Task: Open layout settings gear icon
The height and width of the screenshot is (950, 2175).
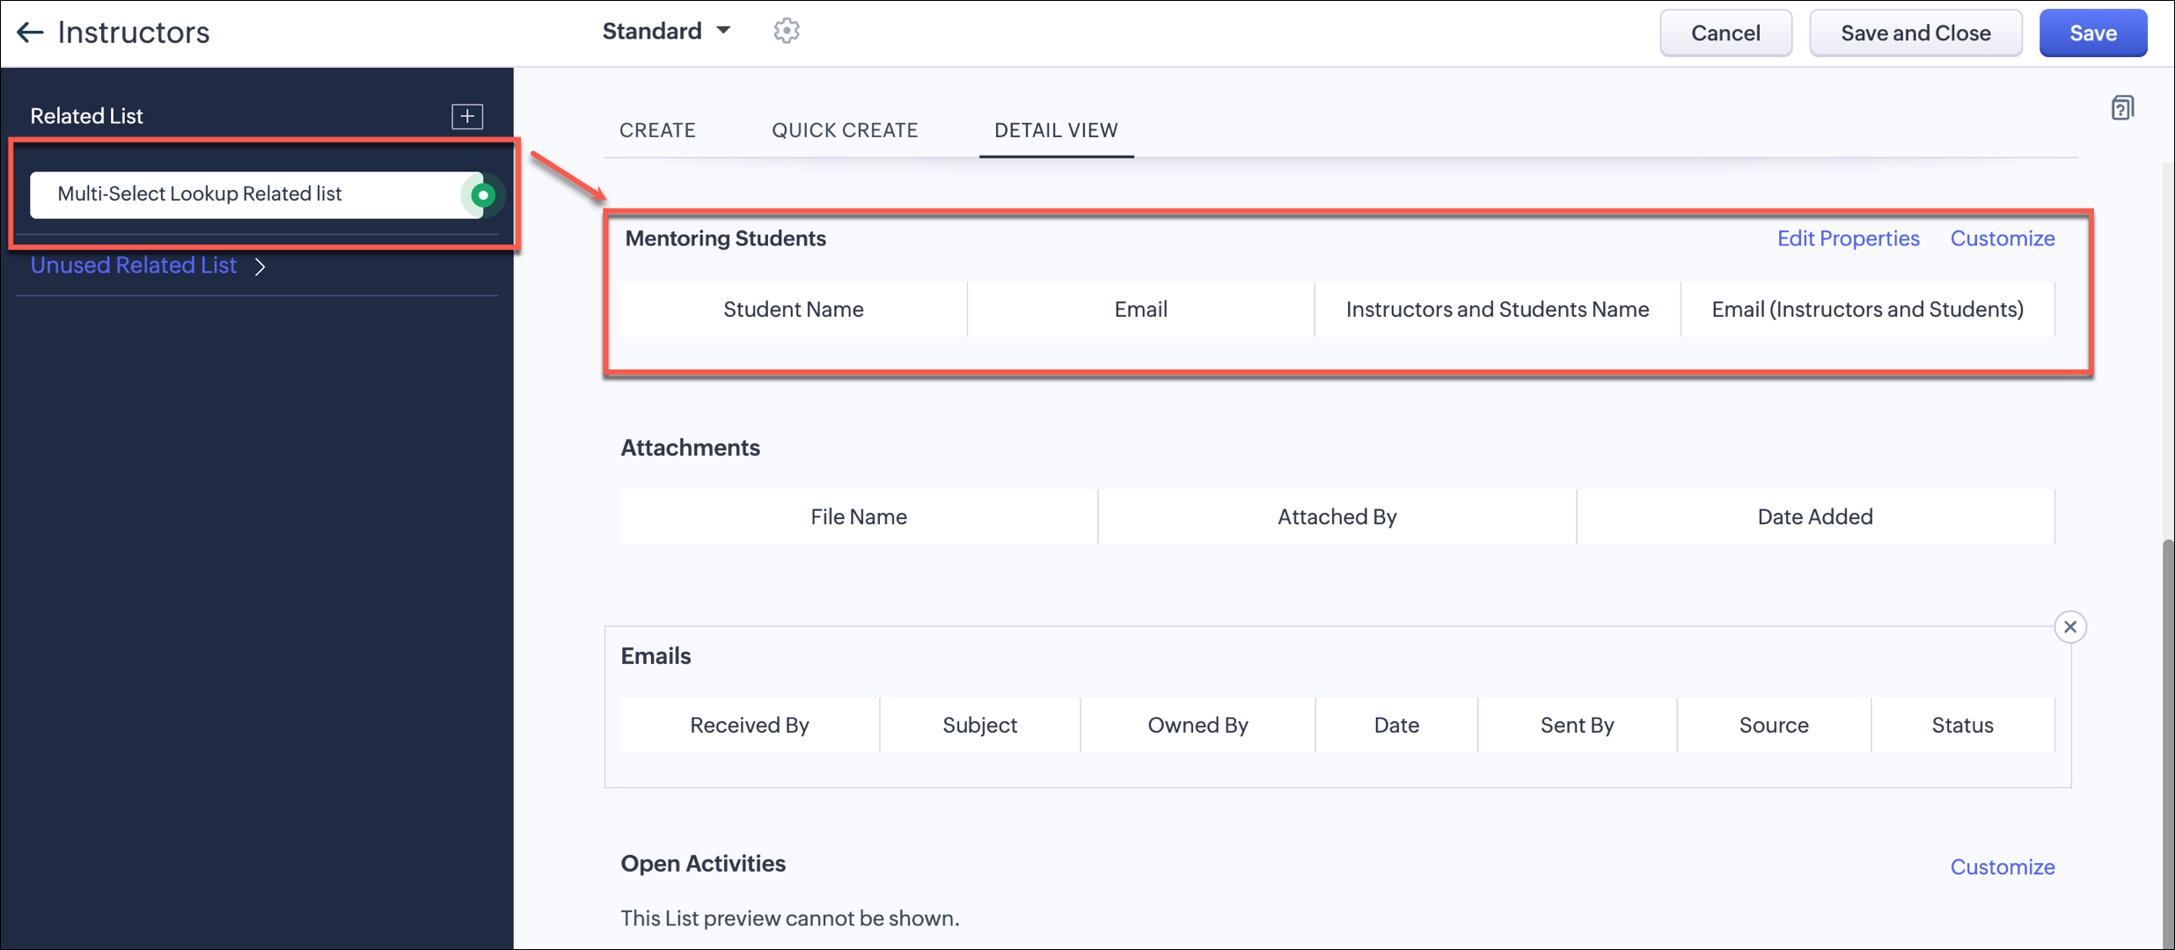Action: (786, 31)
